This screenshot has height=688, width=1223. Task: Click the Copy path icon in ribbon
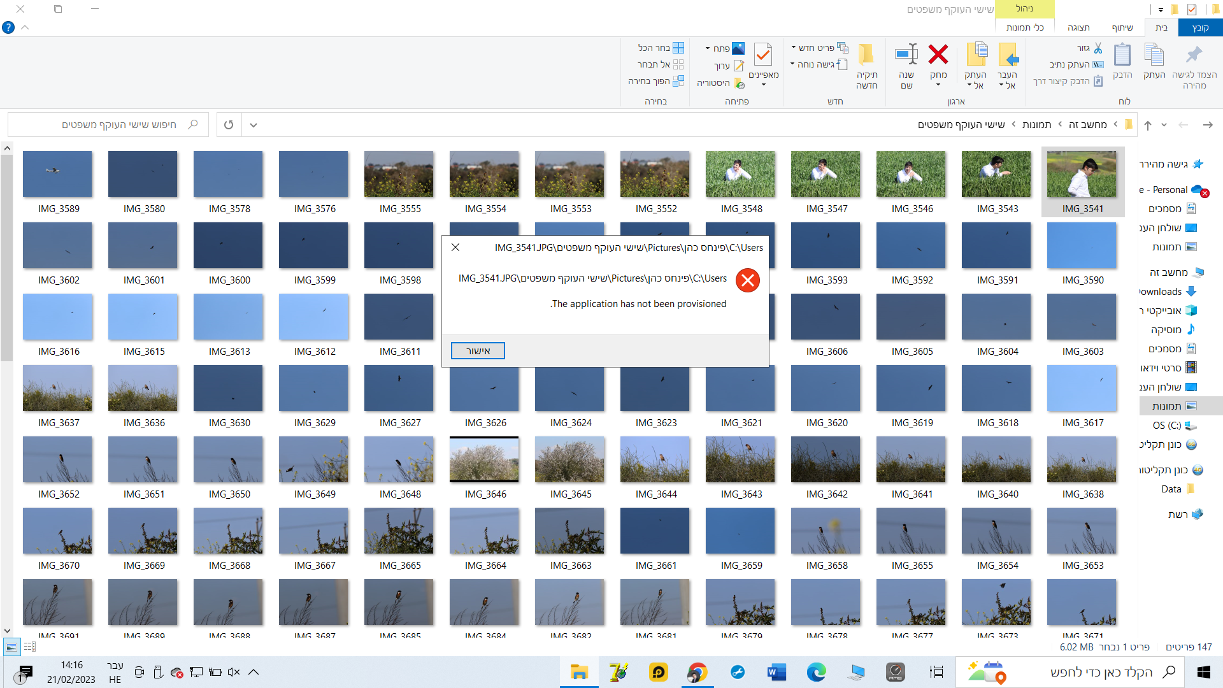tap(1098, 64)
